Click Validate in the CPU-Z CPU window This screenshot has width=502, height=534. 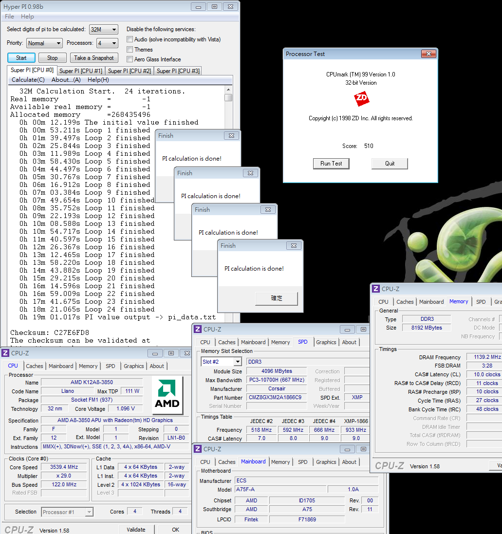(x=136, y=530)
